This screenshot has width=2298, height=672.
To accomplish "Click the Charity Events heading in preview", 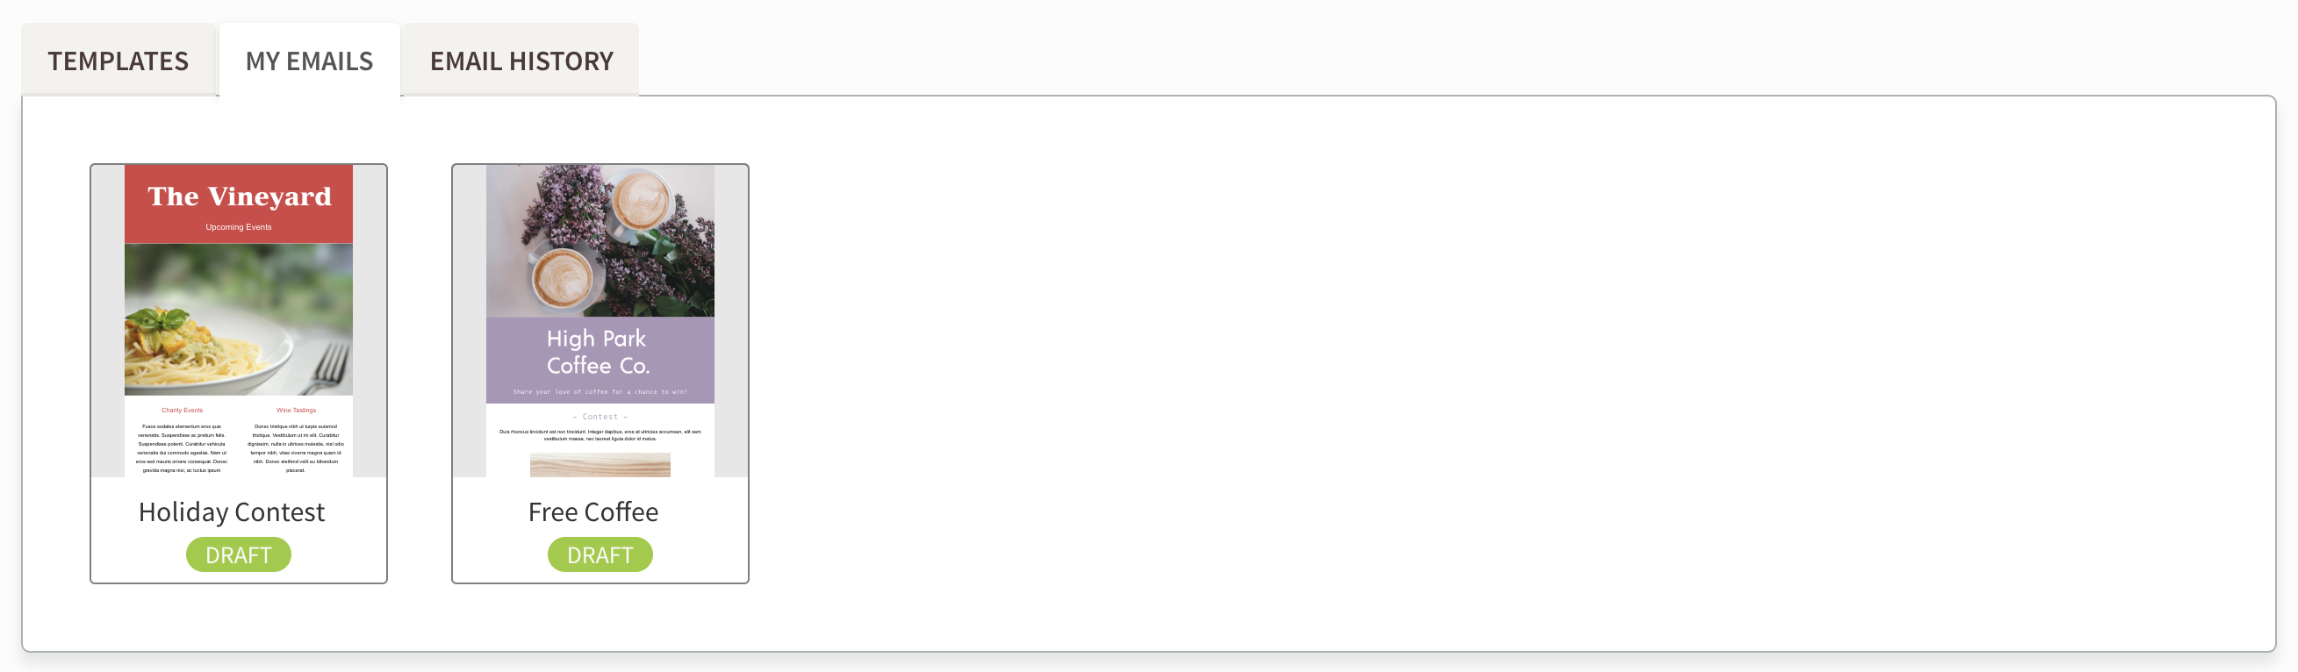I will (182, 410).
